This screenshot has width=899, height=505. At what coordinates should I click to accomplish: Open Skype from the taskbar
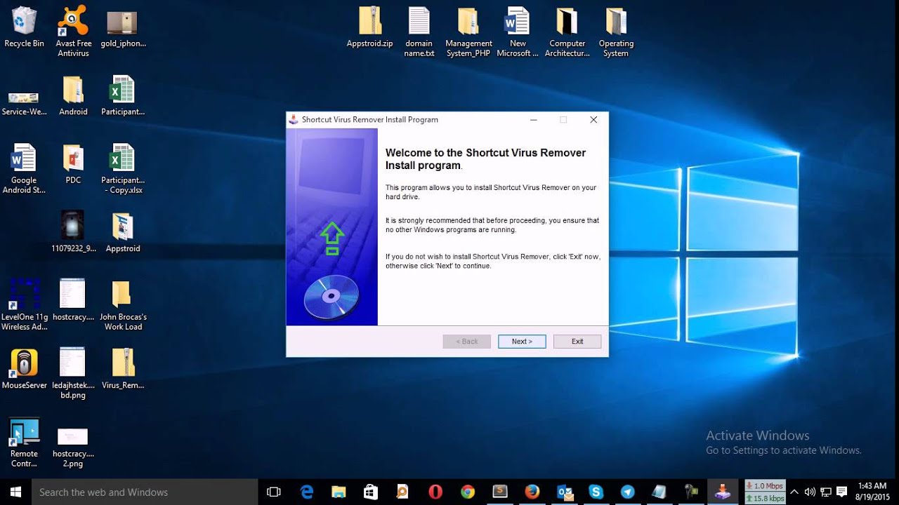click(x=596, y=492)
